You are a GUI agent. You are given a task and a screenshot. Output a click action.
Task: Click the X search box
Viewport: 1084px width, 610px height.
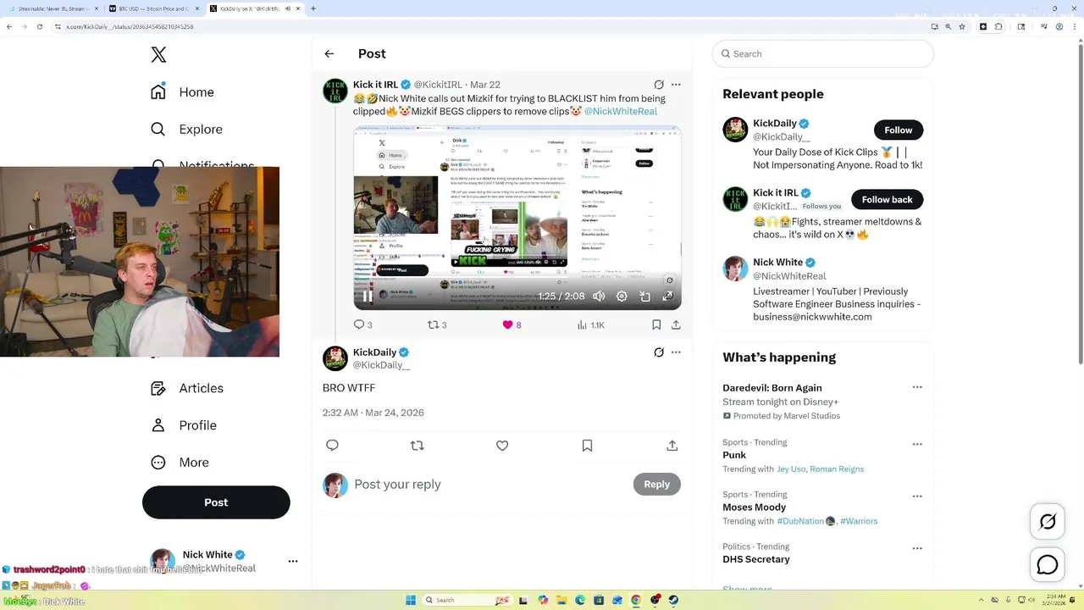pyautogui.click(x=823, y=53)
